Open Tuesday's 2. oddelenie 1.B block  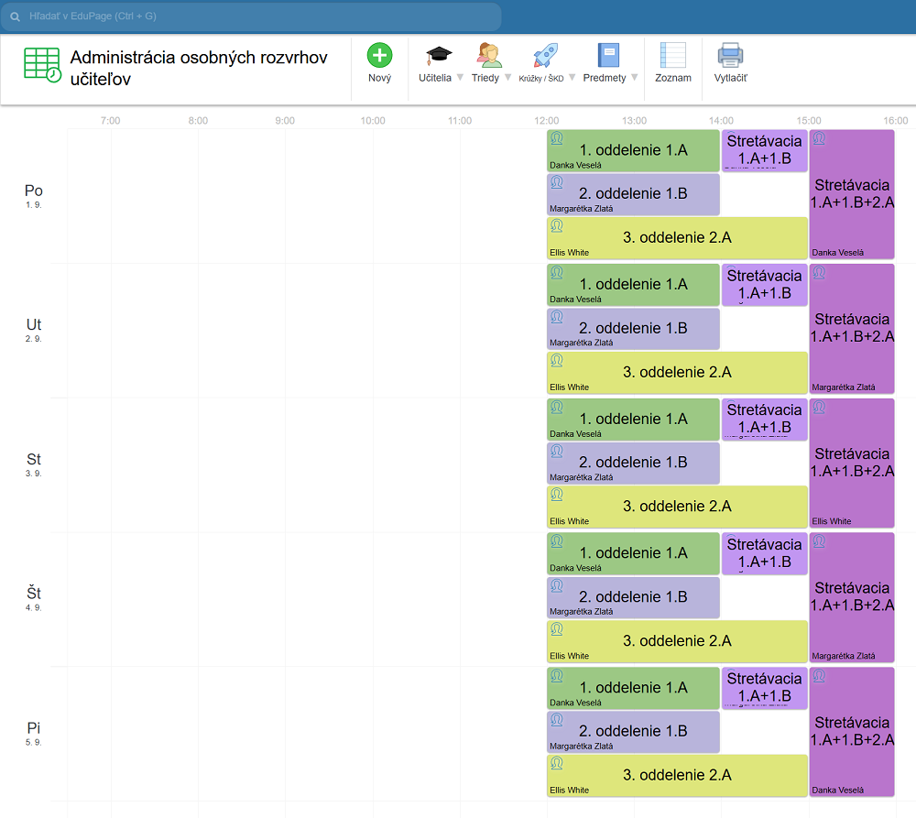[x=633, y=328]
